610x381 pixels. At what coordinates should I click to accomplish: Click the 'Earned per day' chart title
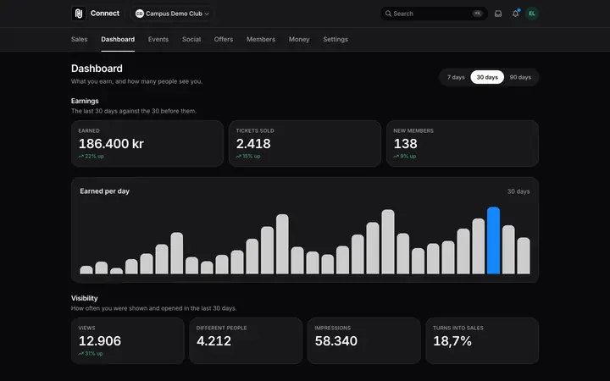105,190
